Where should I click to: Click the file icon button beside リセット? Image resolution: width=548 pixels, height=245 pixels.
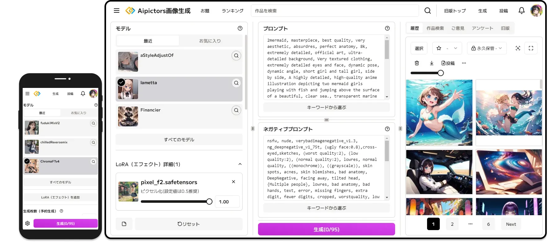tap(124, 224)
